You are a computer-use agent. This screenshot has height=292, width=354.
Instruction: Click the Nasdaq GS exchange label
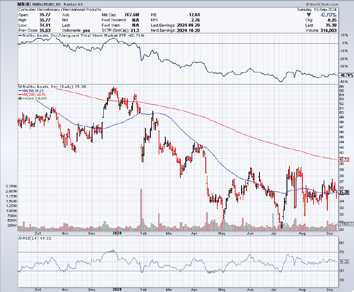pyautogui.click(x=74, y=4)
